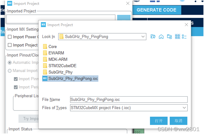This screenshot has width=204, height=134.
Task: Click the STM32CubeIDE folder icon
Action: point(45,66)
